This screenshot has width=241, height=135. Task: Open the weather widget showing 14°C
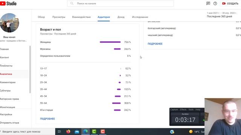pos(197,132)
